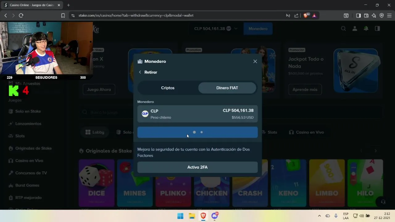The height and width of the screenshot is (222, 395).
Task: Open the Brave Rewards triangle icon
Action: coord(314,15)
